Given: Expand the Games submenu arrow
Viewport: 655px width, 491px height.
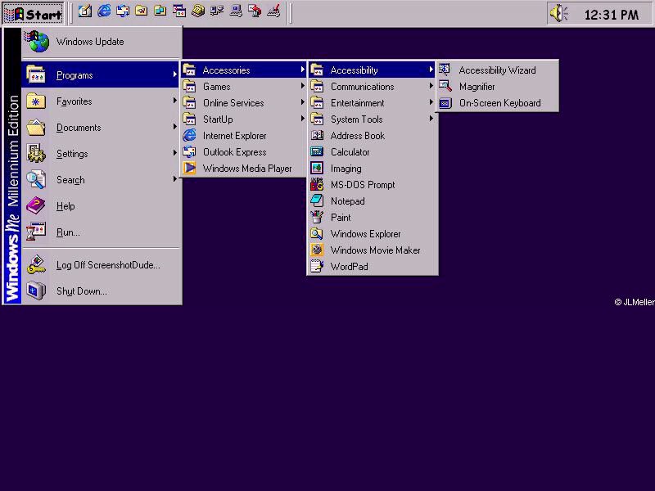Looking at the screenshot, I should pos(302,86).
